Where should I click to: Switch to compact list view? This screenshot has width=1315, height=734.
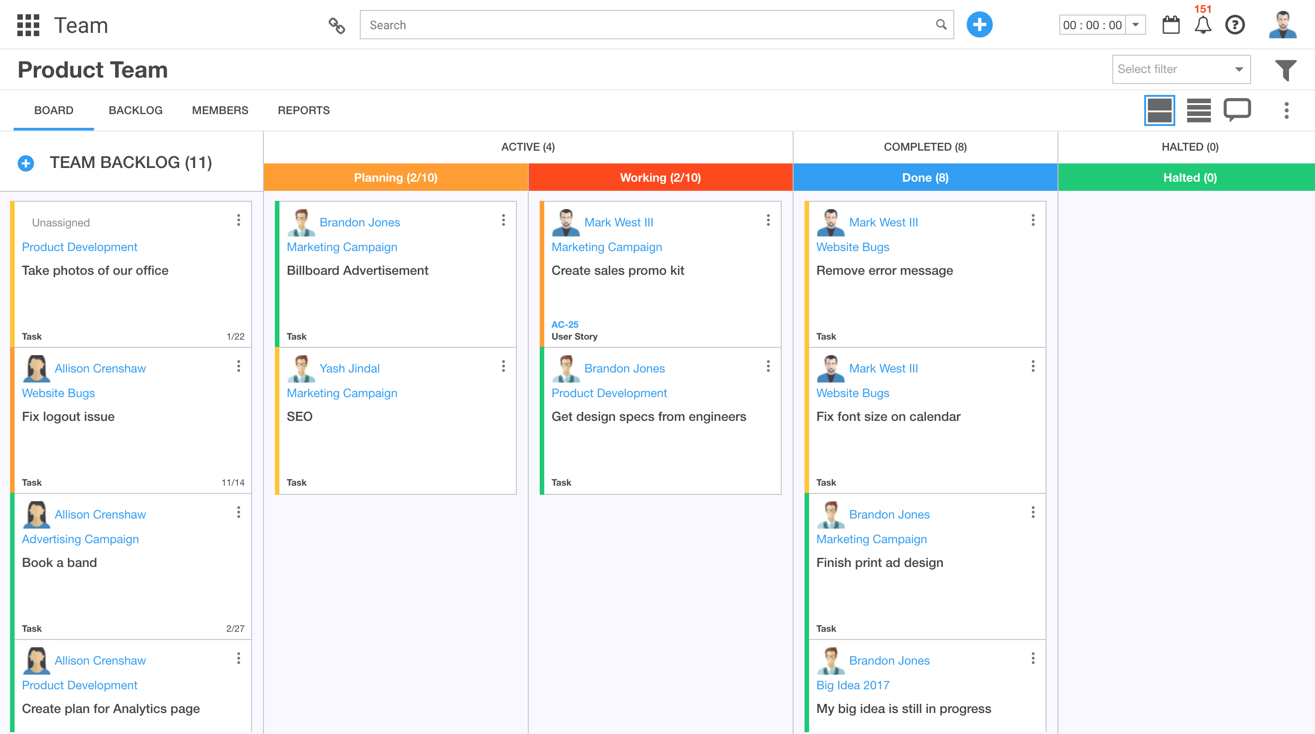point(1198,110)
